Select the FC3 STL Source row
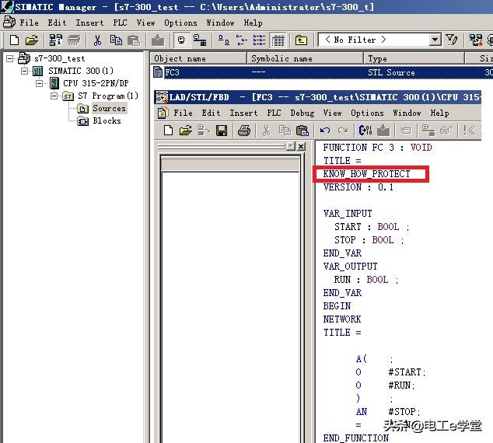This screenshot has width=493, height=443. [323, 72]
